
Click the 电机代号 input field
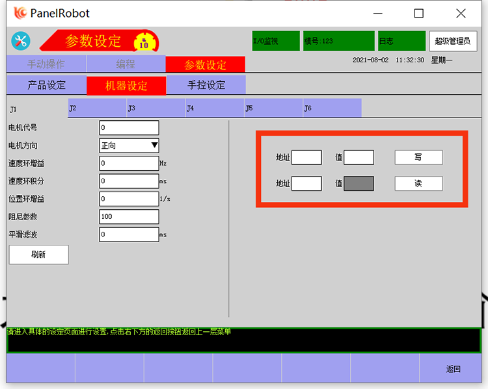point(129,128)
